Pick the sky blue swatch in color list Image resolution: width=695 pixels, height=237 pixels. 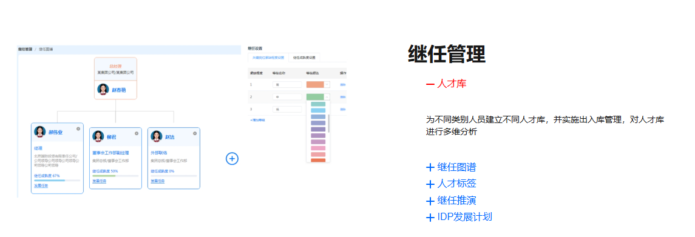[318, 111]
